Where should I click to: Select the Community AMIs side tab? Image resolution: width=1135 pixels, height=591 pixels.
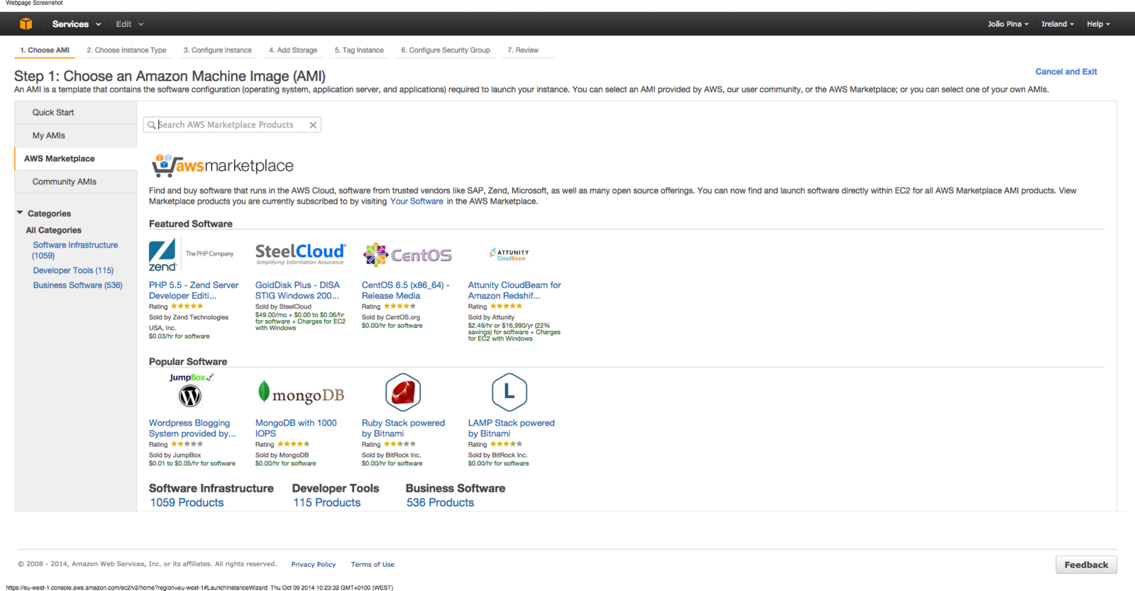coord(75,182)
